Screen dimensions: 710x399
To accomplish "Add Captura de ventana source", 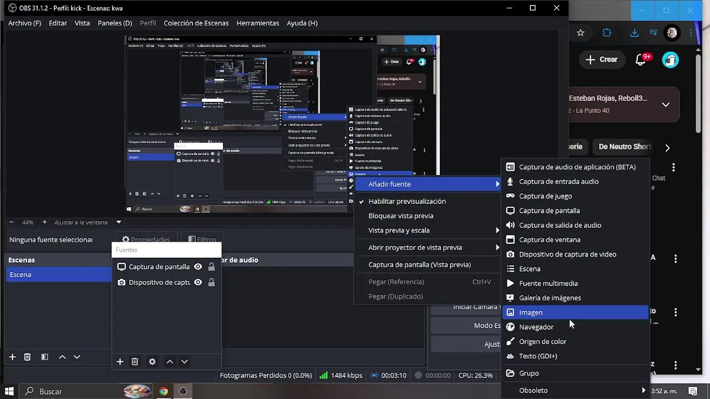I will click(575, 239).
